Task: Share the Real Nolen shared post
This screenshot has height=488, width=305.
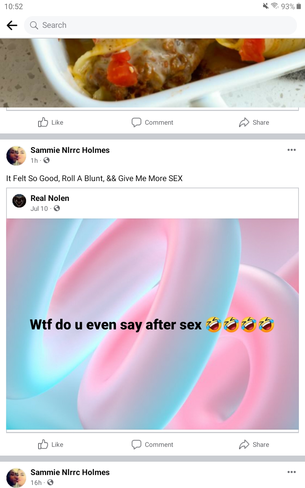Action: (x=254, y=445)
